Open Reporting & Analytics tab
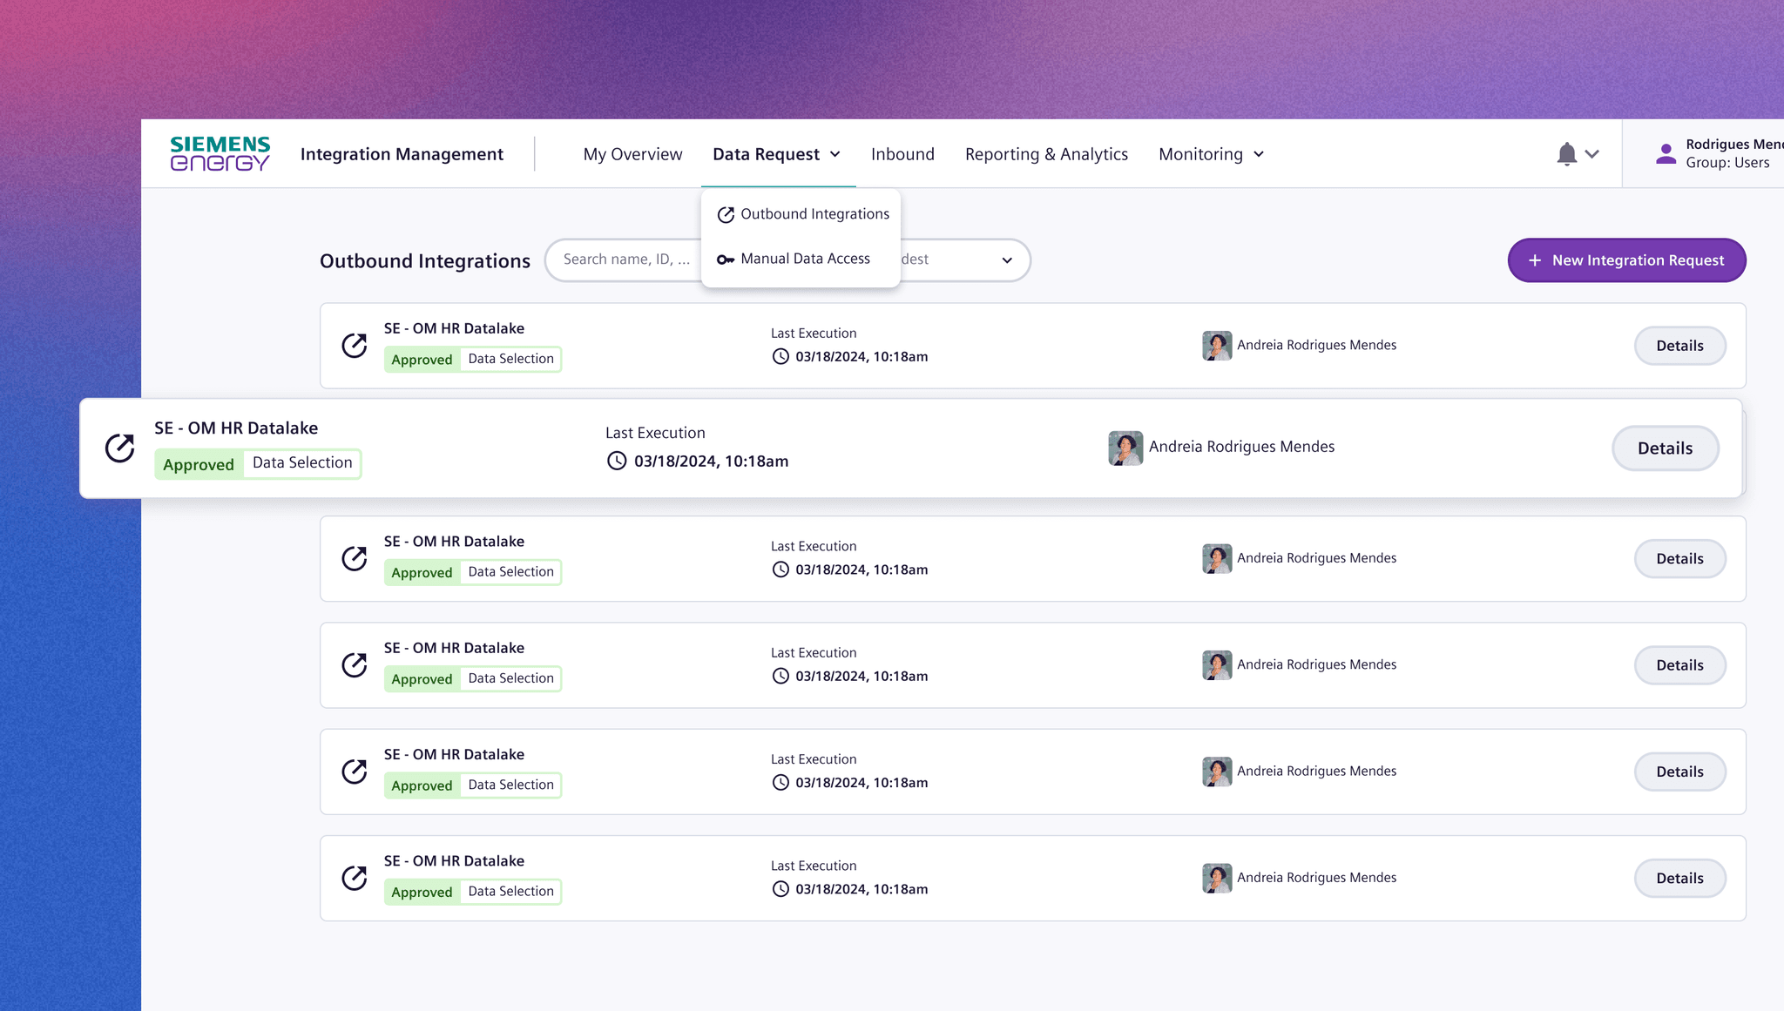 click(x=1046, y=154)
